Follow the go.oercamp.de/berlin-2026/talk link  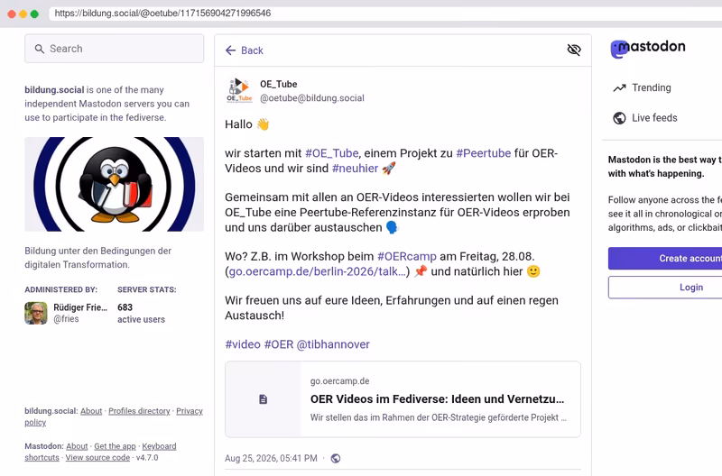(x=318, y=271)
